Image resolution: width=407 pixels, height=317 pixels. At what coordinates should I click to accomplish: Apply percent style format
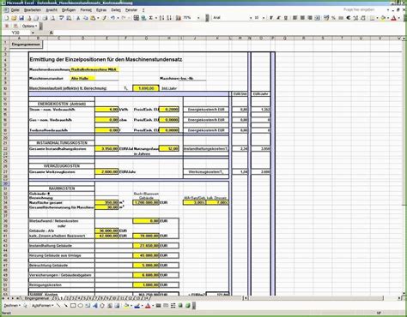[x=333, y=18]
